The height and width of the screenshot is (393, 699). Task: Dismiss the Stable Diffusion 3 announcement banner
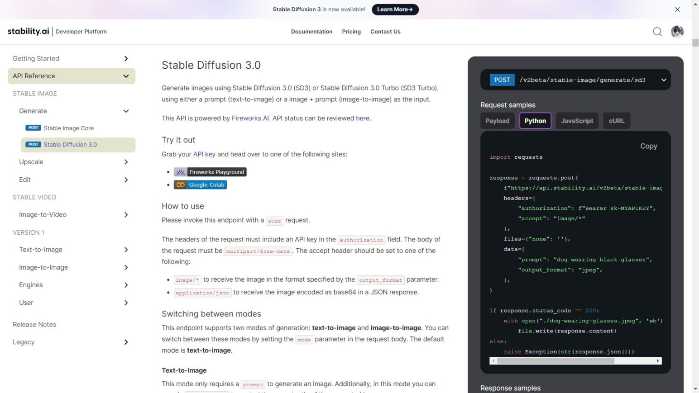677,9
